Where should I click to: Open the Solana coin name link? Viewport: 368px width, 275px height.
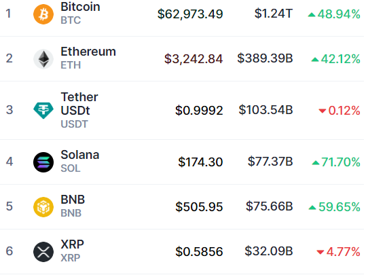coord(80,155)
